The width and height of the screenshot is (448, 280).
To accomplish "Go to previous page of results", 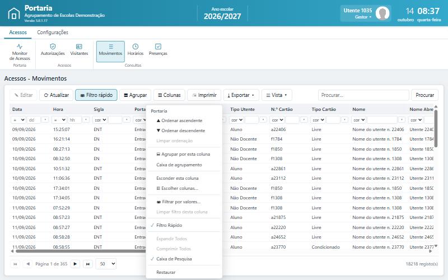I will pyautogui.click(x=27, y=264).
